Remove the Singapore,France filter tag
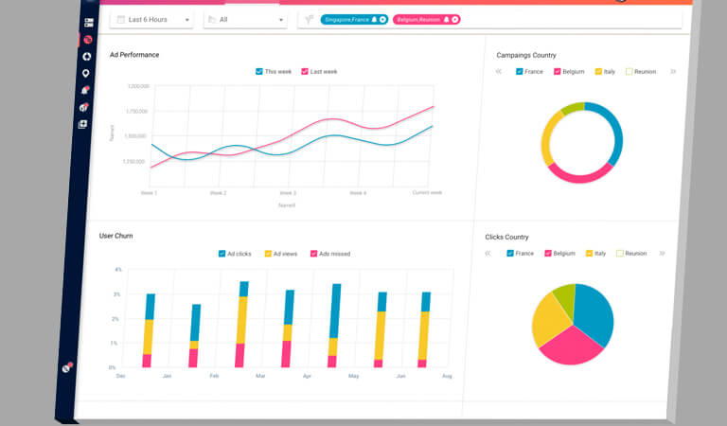 382,20
